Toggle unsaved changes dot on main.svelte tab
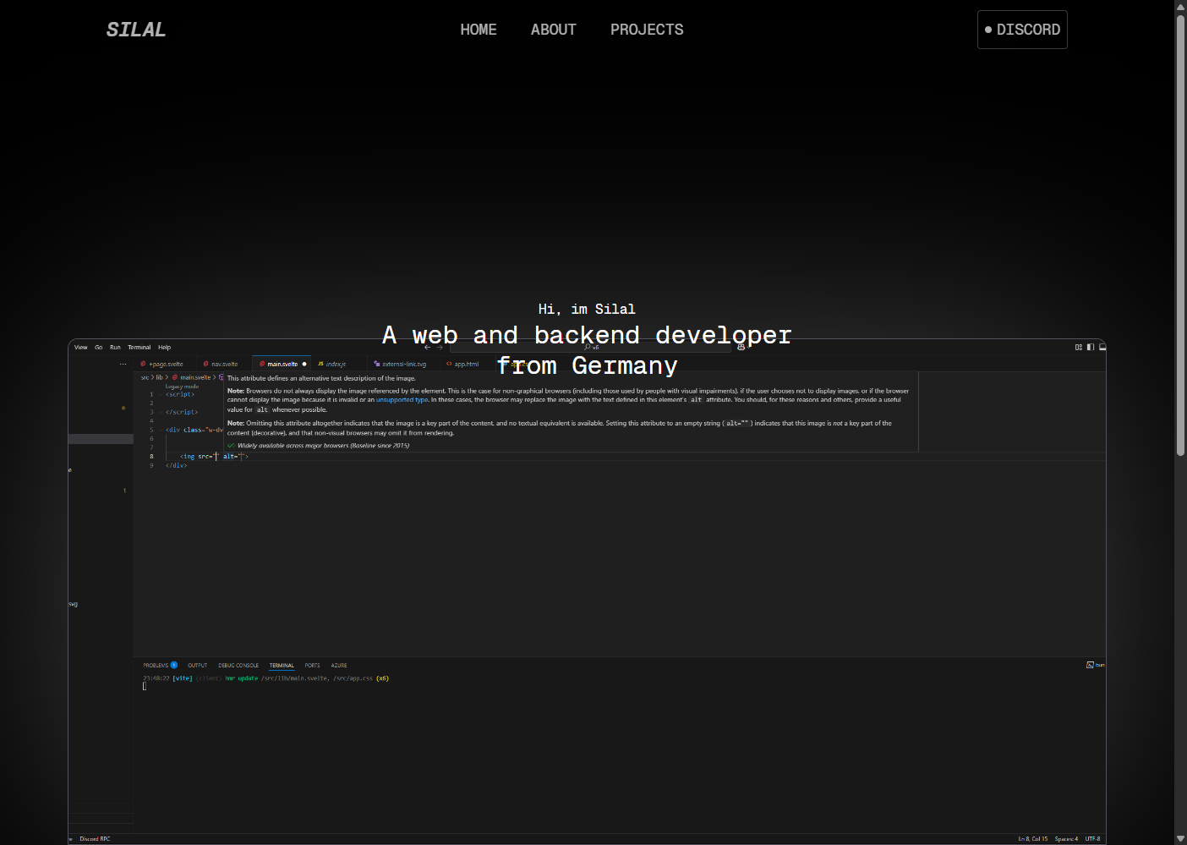 pyautogui.click(x=304, y=364)
